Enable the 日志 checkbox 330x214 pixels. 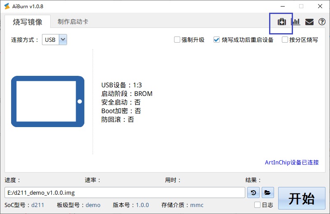pyautogui.click(x=257, y=205)
